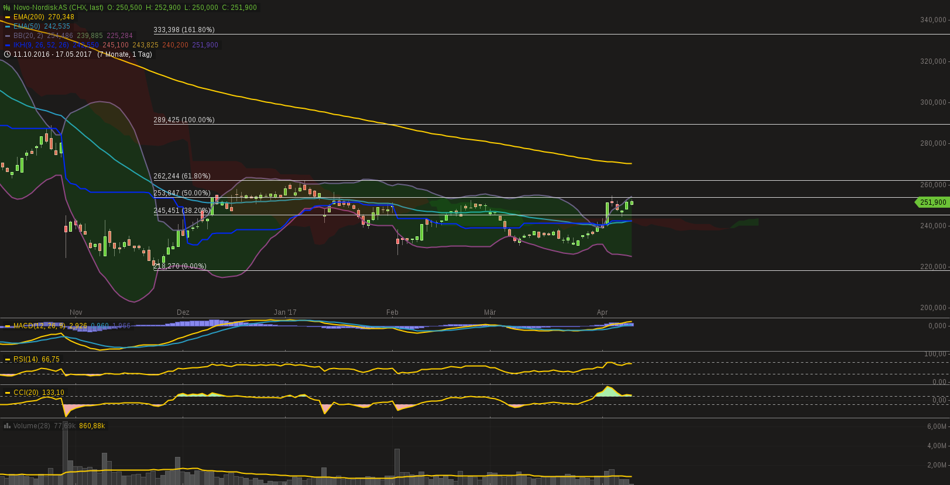Click the clock icon beside the date range
Image resolution: width=950 pixels, height=485 pixels.
click(x=7, y=54)
